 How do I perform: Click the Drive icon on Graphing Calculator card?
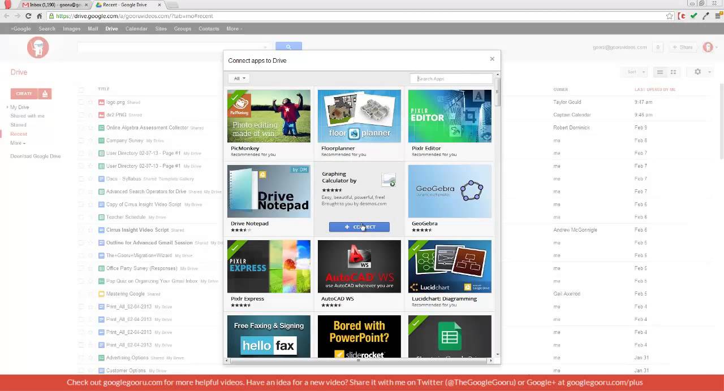[389, 180]
